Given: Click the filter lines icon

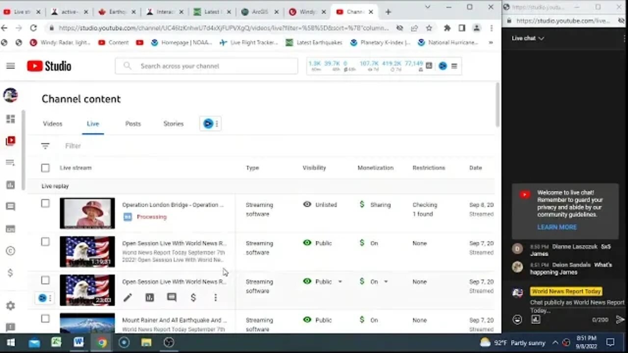Looking at the screenshot, I should pos(45,146).
